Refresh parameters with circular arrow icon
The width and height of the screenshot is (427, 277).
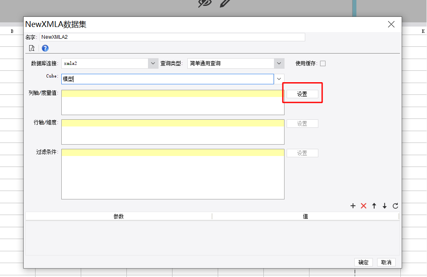coord(395,206)
